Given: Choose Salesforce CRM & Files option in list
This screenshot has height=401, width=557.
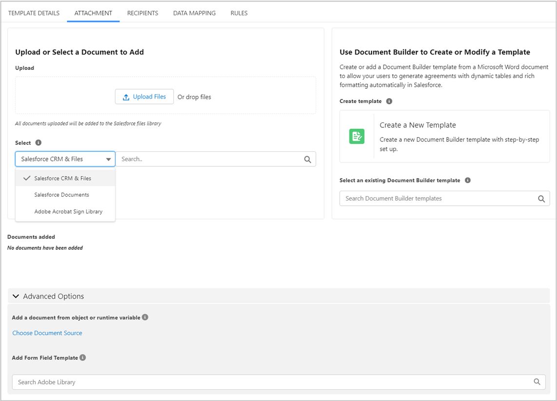Looking at the screenshot, I should [65, 178].
